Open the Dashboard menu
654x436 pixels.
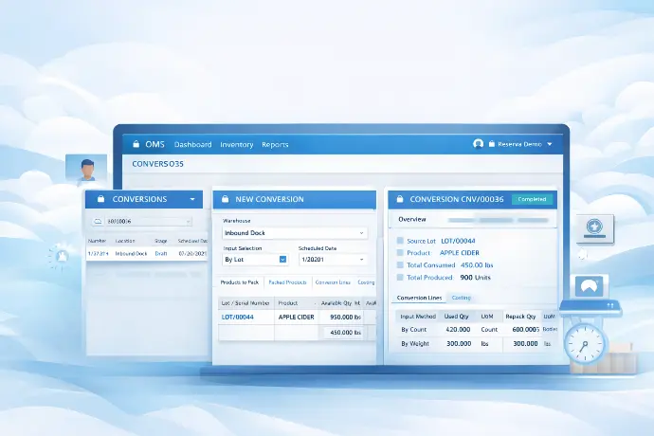192,144
